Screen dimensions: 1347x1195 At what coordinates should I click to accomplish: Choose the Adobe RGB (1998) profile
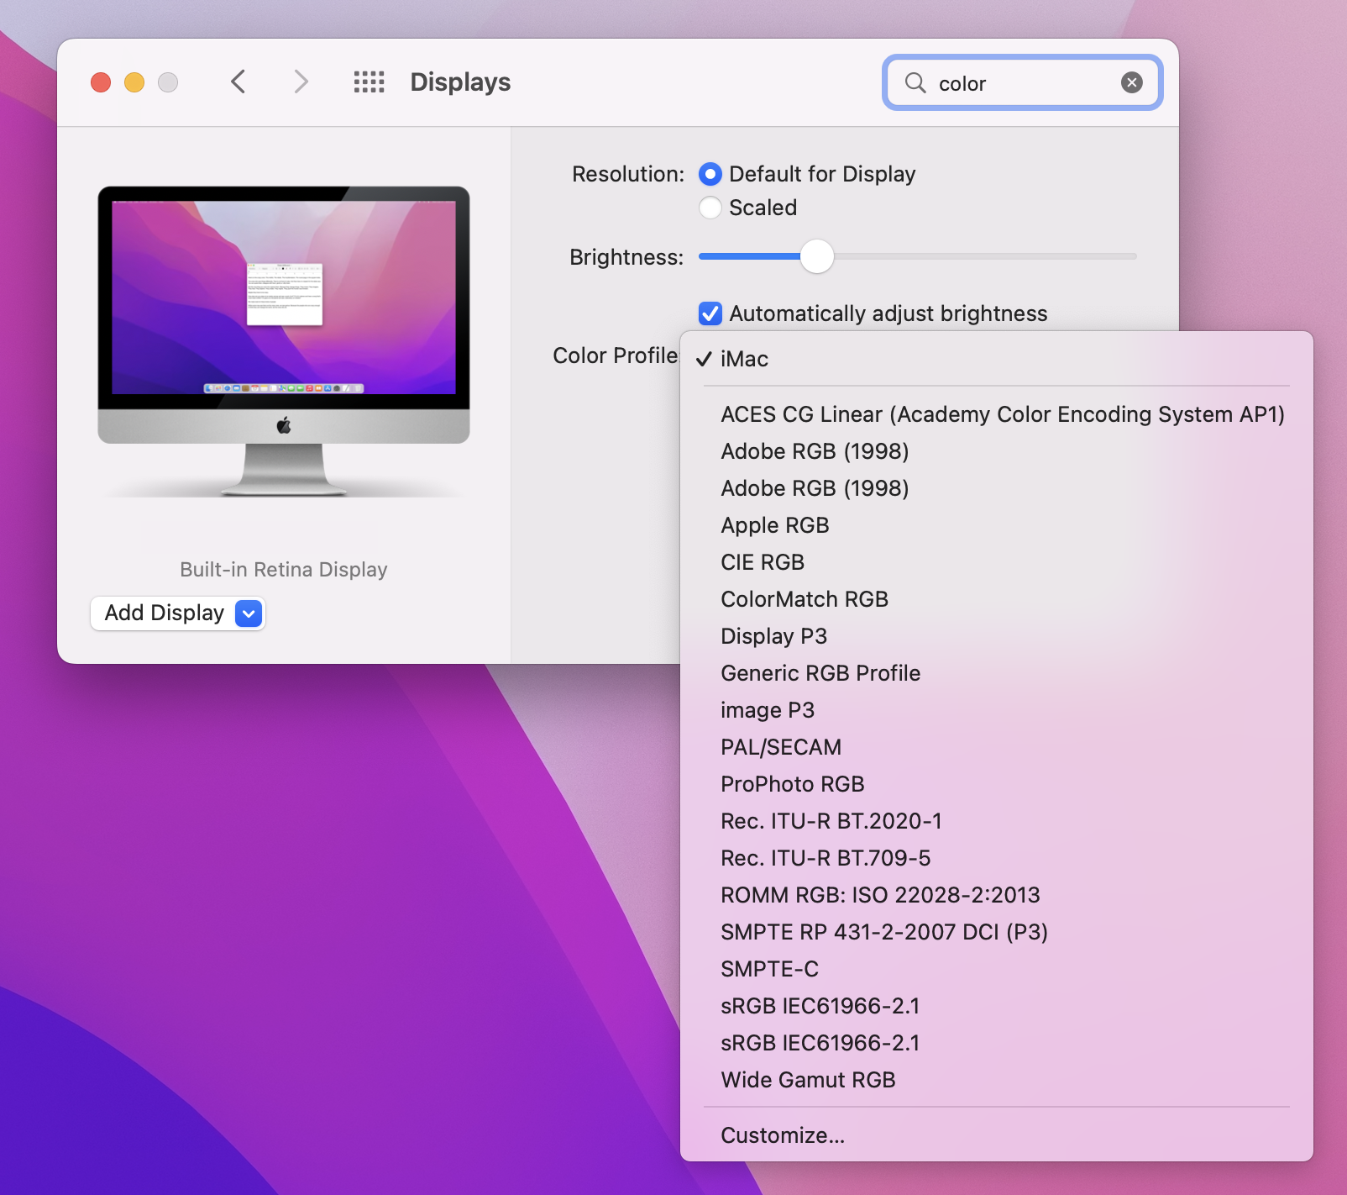814,451
